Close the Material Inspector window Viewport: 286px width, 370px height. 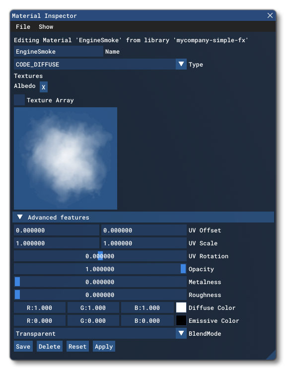click(270, 15)
